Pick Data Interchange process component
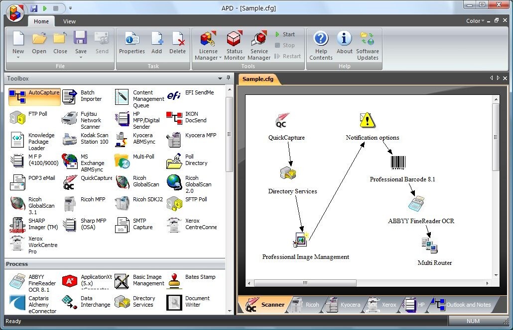513x330 pixels. [86, 302]
